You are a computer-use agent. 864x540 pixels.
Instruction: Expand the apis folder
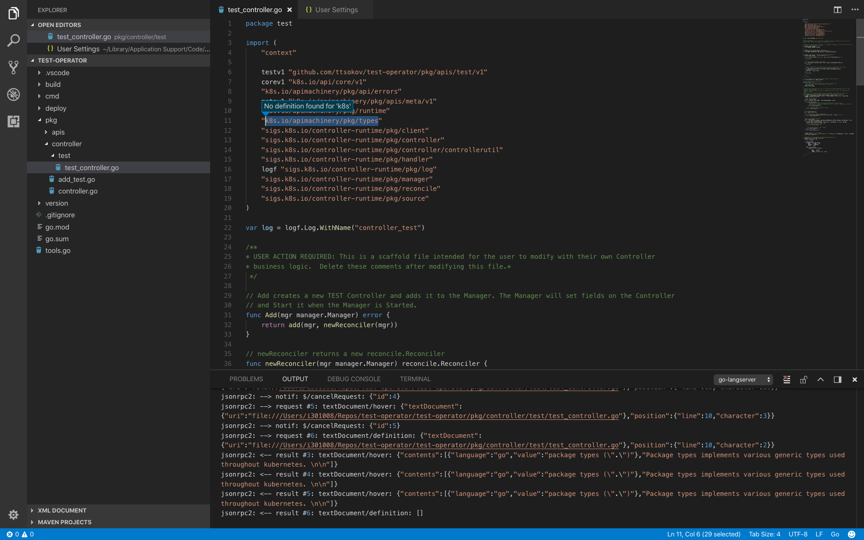click(46, 132)
